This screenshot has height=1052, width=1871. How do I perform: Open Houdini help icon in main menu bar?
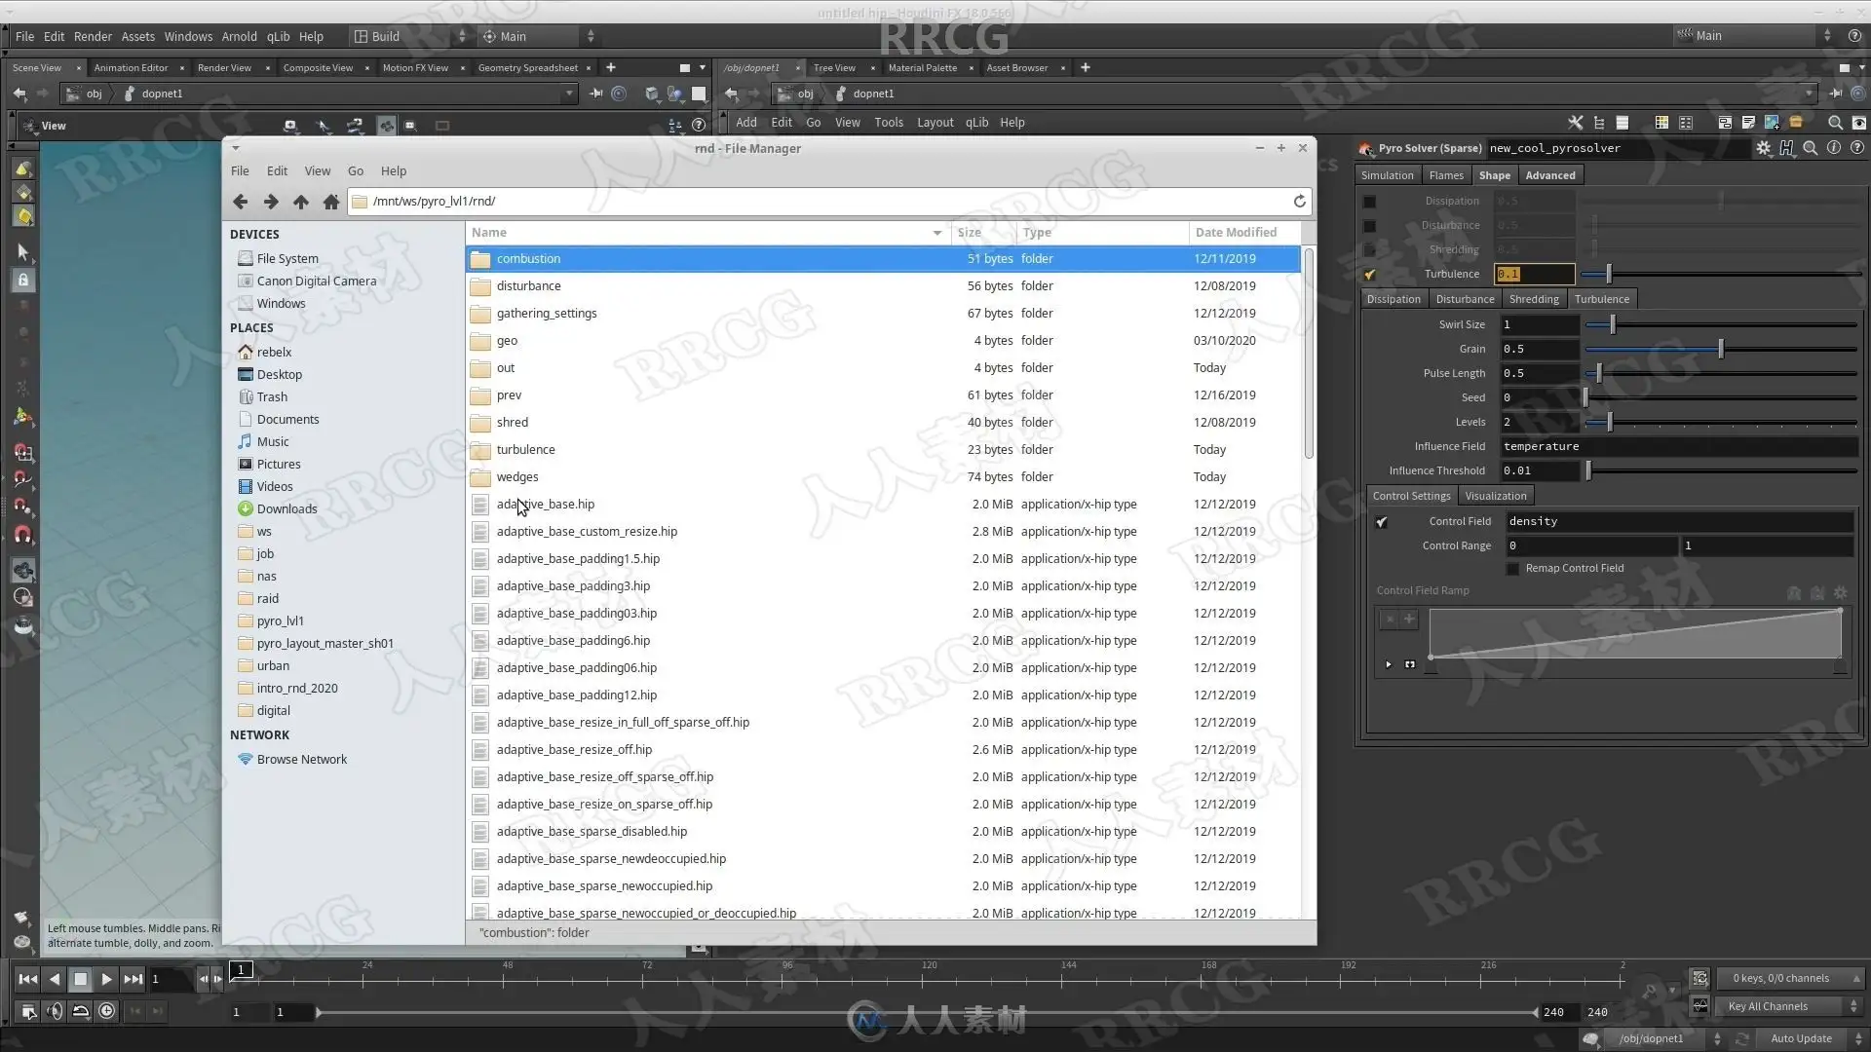click(1854, 36)
